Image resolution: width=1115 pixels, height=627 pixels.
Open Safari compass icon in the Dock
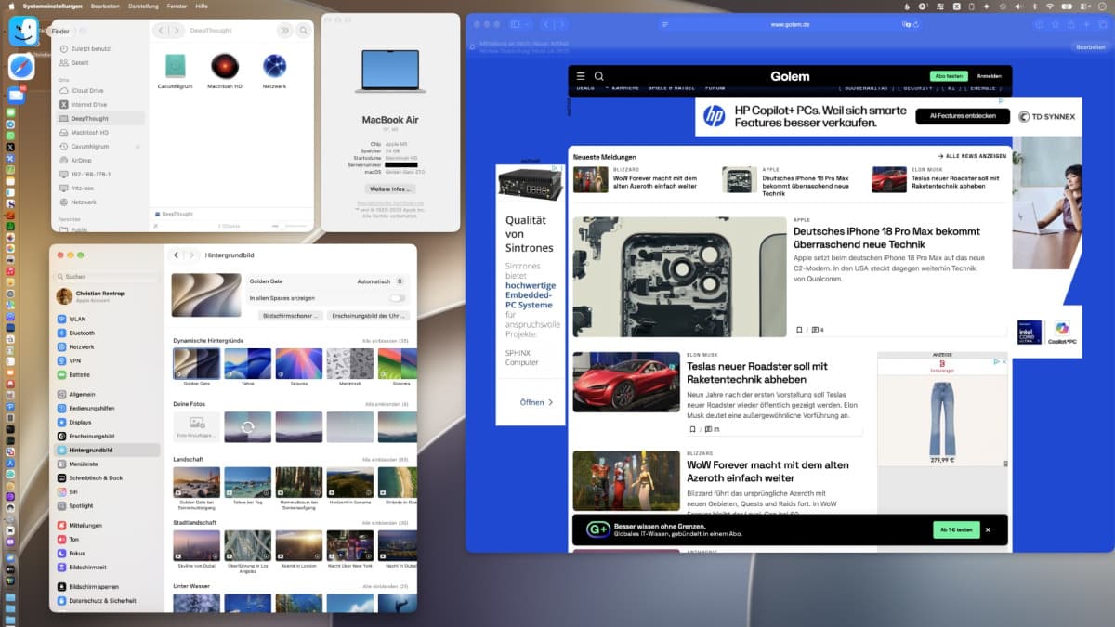tap(22, 67)
